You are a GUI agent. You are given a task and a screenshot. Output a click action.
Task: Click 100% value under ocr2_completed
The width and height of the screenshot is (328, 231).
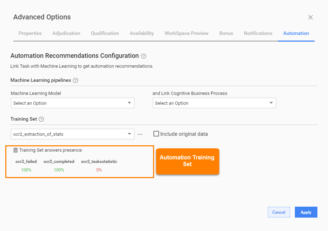tap(59, 170)
